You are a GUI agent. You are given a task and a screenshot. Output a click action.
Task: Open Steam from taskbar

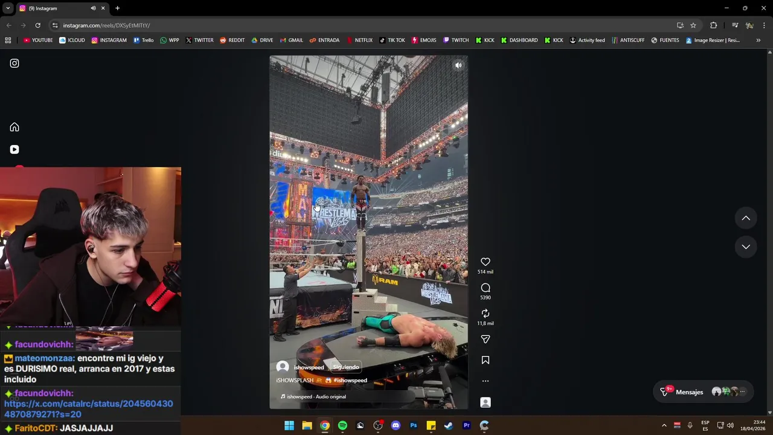coord(449,425)
